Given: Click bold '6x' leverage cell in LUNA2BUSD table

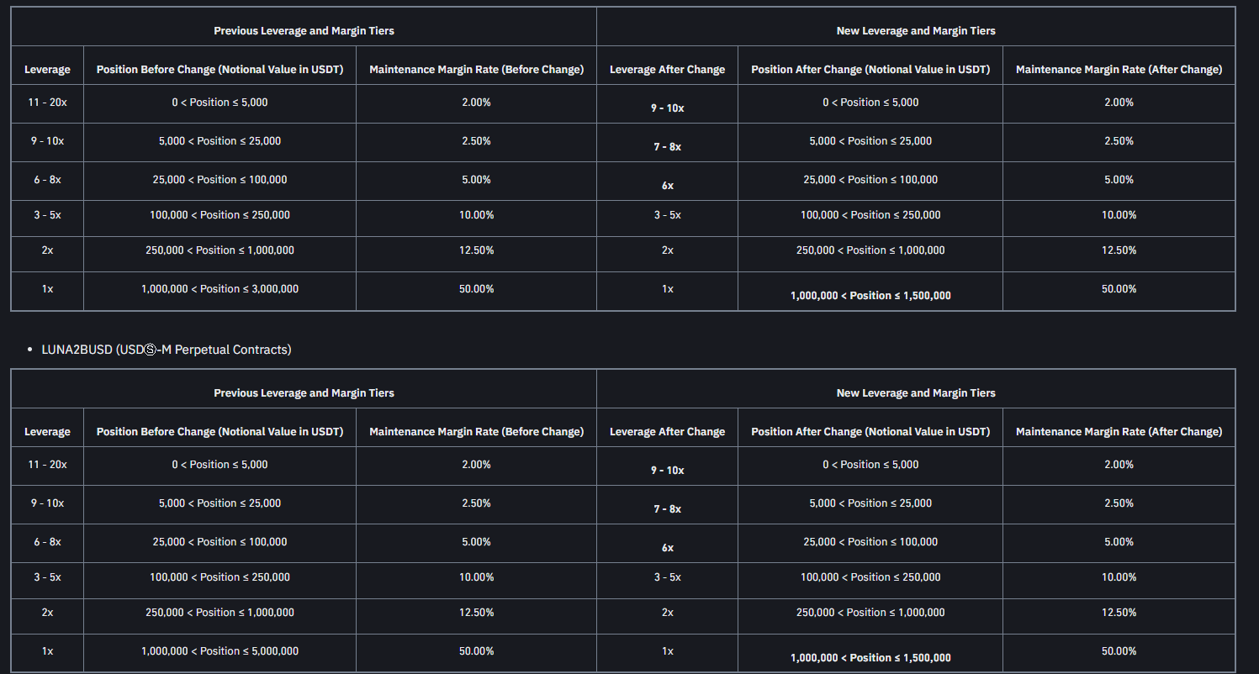Looking at the screenshot, I should tap(667, 548).
